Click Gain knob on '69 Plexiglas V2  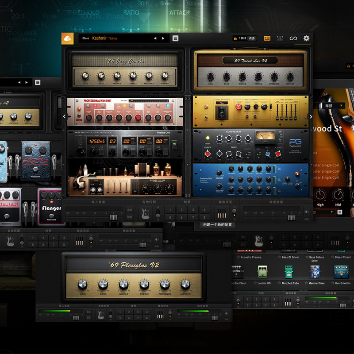82,285
